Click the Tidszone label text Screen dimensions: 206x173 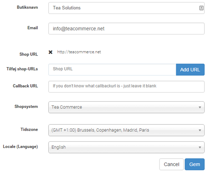tap(29, 129)
